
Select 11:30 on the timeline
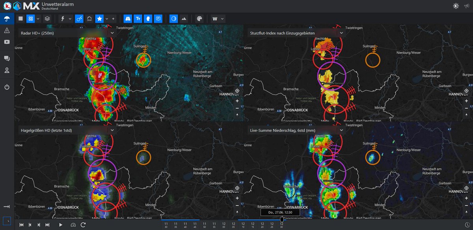166,225
